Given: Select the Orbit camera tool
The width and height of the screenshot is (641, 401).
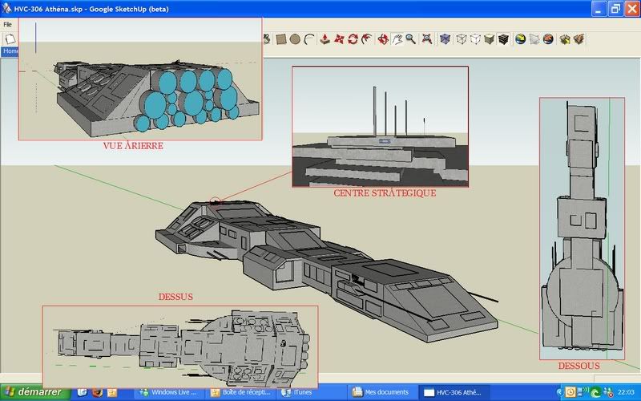Looking at the screenshot, I should (383, 39).
